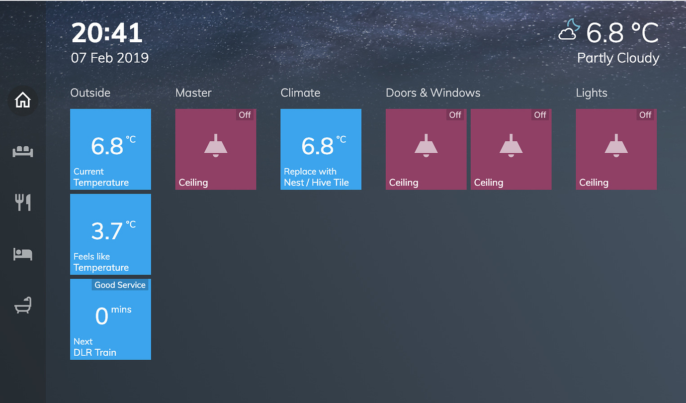Select the kitchen cutlery icon

click(x=23, y=202)
